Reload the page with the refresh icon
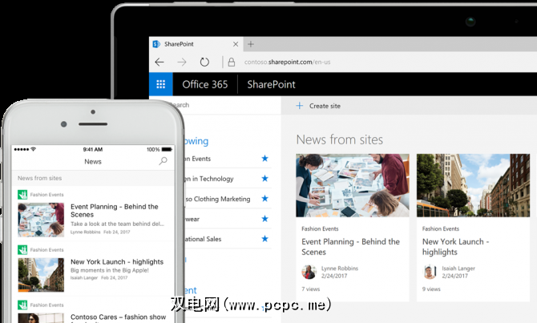537x323 pixels. coord(204,62)
